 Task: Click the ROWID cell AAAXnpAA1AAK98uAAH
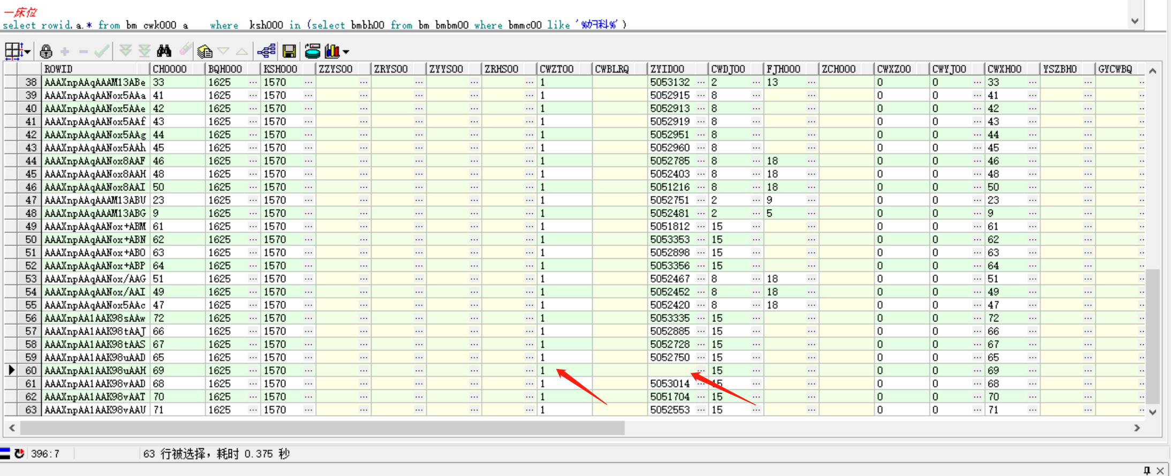click(96, 370)
